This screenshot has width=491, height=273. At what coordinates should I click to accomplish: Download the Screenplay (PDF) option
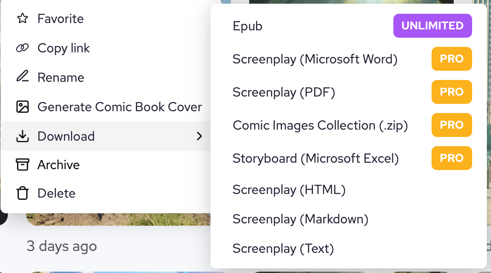[x=283, y=92]
